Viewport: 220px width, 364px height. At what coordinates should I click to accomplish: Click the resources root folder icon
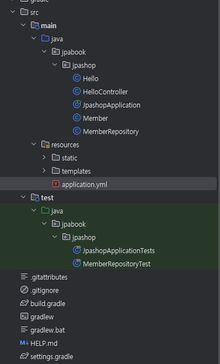(45, 144)
